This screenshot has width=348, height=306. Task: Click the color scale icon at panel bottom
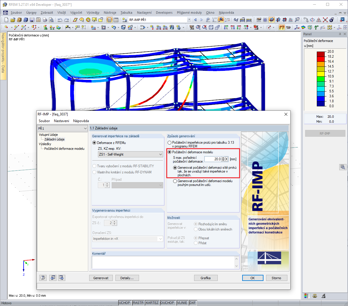pos(306,296)
